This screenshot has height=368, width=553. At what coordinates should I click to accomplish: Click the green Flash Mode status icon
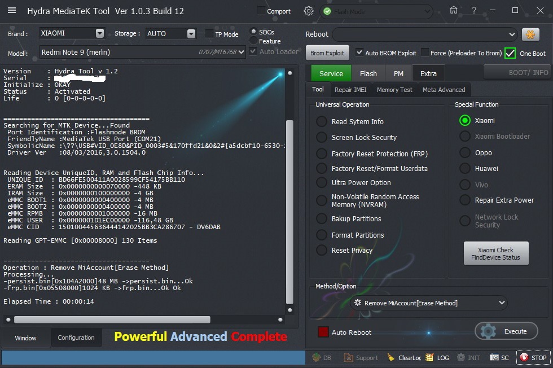pyautogui.click(x=327, y=12)
